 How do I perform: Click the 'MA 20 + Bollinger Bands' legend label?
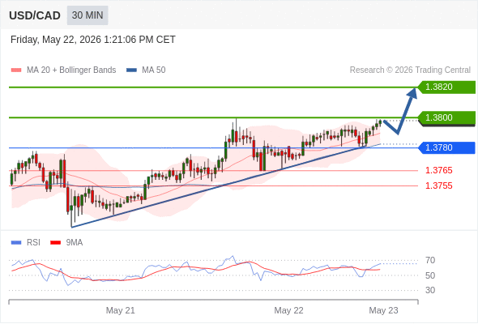point(71,70)
